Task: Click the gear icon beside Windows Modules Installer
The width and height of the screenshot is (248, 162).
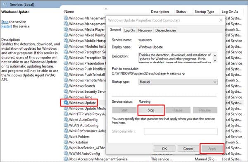Action: point(66,46)
